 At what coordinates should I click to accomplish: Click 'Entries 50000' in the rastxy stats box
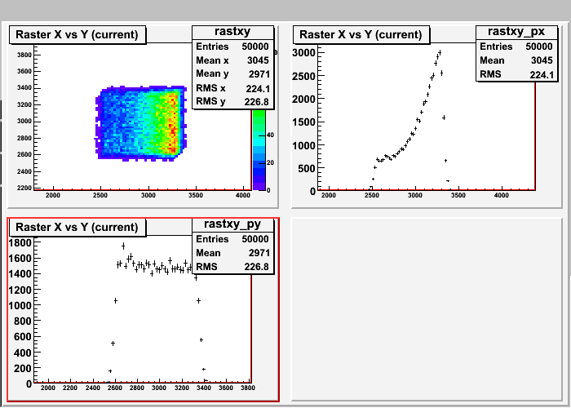tap(232, 47)
